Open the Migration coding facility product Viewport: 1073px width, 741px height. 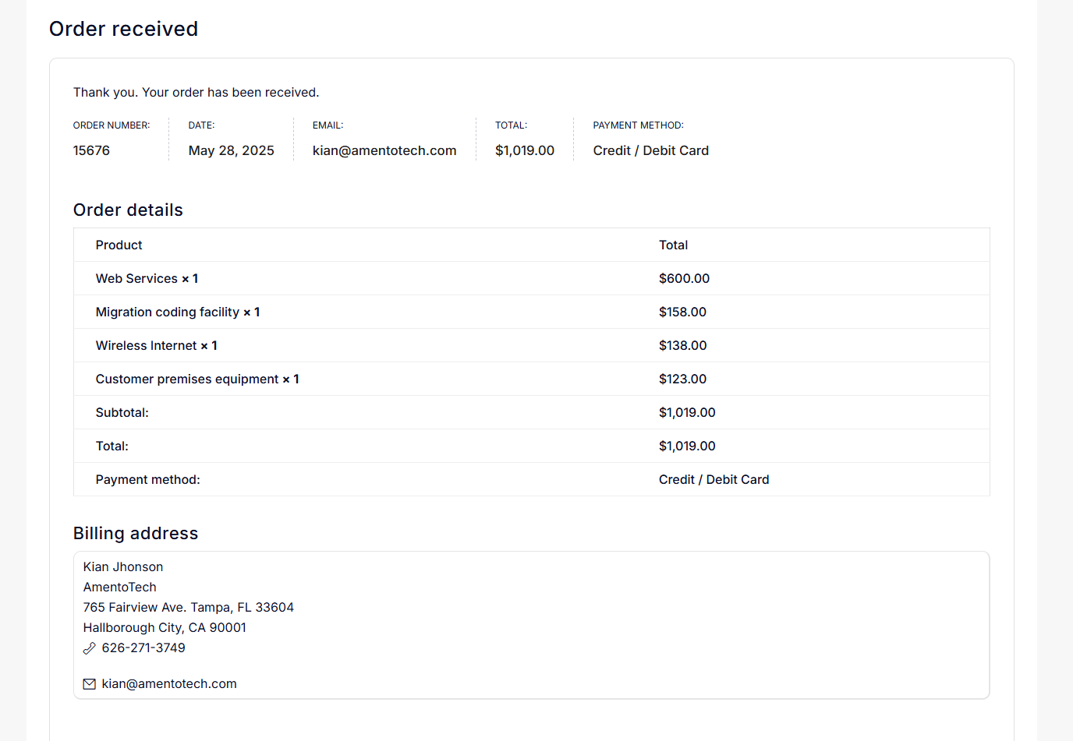[x=167, y=312]
